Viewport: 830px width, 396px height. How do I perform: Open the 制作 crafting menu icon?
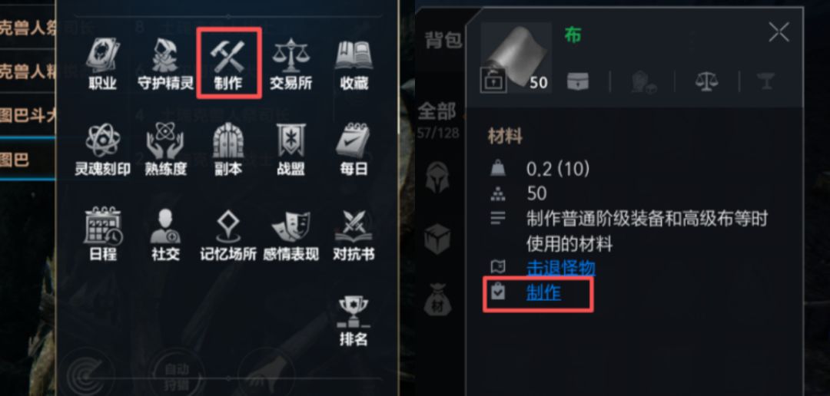pos(228,64)
